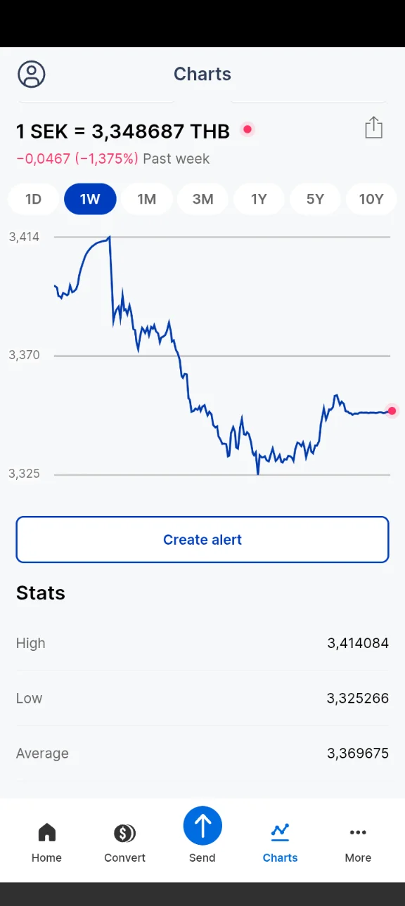405x906 pixels.
Task: Tap the Charts line graph icon
Action: click(x=280, y=832)
